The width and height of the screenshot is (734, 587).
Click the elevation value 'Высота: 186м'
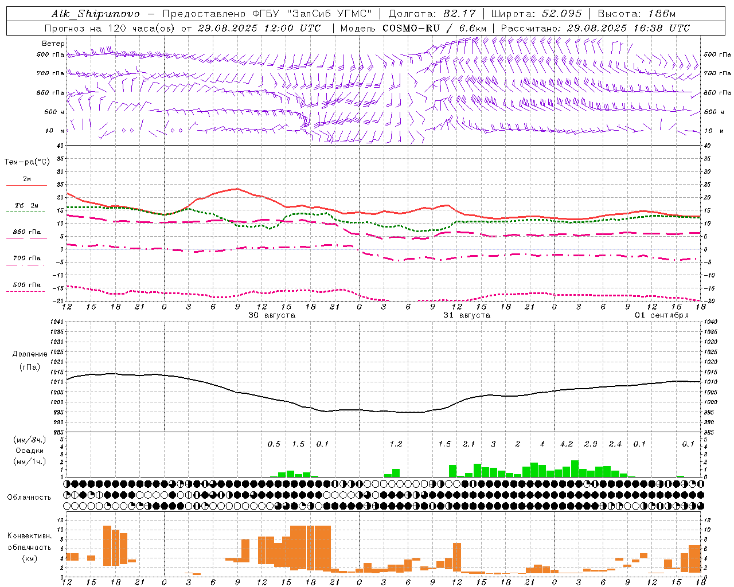click(x=637, y=14)
